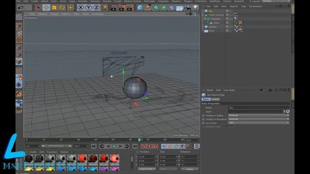Open the Mode menu in Attributes
The image size is (310, 174).
(210, 90)
